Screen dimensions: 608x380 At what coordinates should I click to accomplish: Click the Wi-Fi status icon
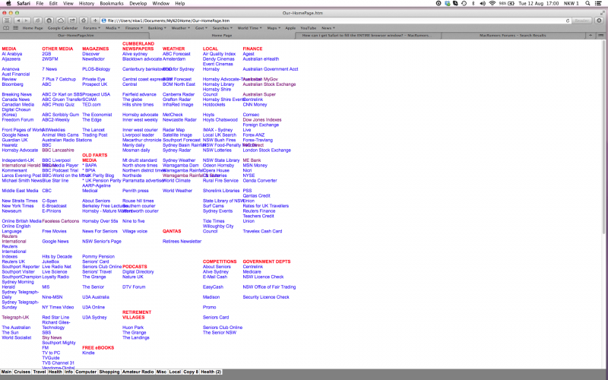[492, 4]
